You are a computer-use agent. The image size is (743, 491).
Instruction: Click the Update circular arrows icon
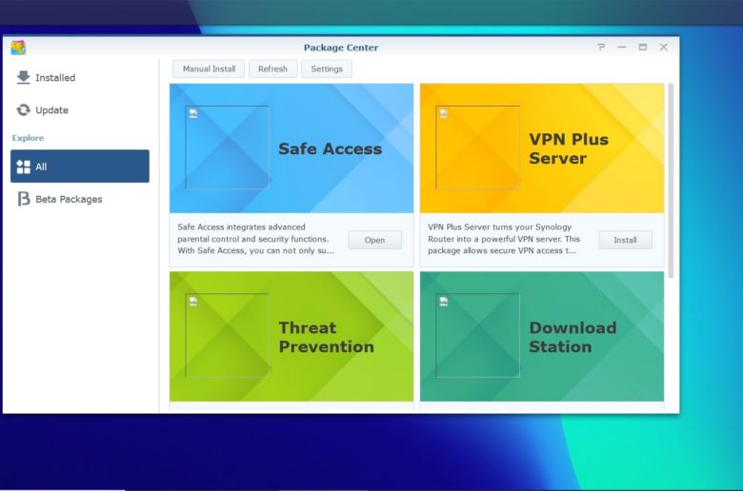(23, 109)
